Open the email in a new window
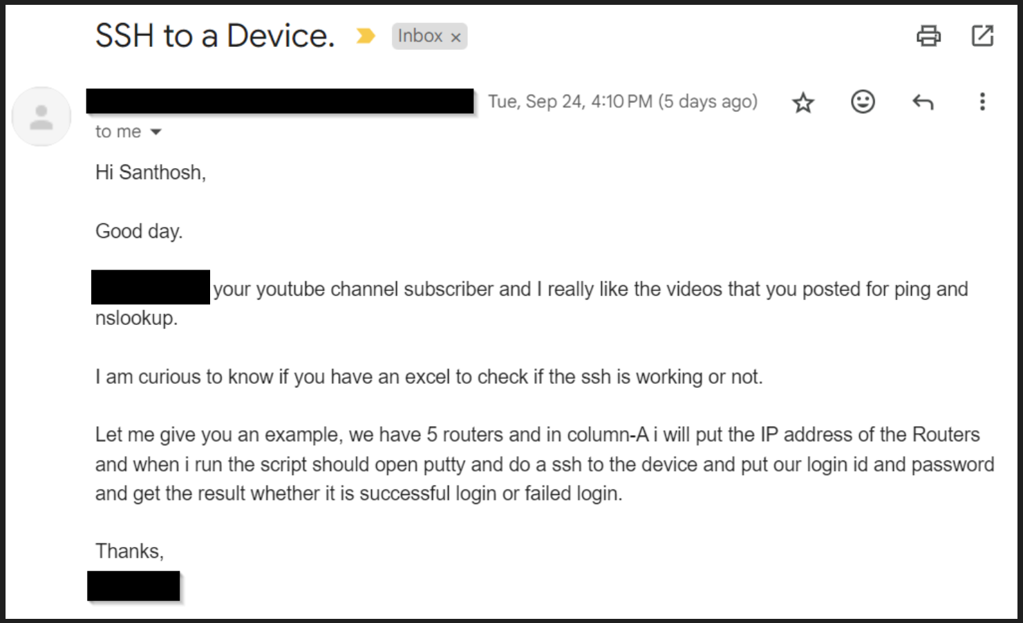The height and width of the screenshot is (623, 1023). click(982, 35)
